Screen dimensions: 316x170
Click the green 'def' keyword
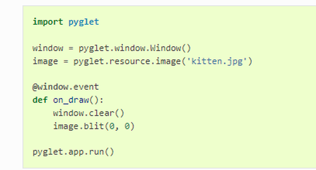coord(40,100)
